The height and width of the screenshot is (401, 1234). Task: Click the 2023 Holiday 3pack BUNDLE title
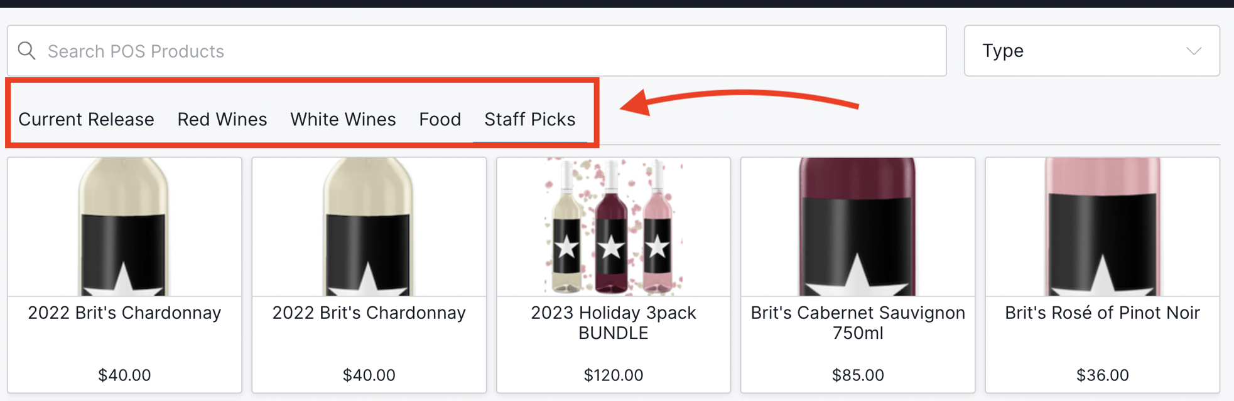click(612, 323)
